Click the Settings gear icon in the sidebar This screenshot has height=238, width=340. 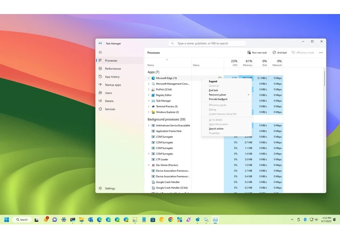(x=100, y=188)
